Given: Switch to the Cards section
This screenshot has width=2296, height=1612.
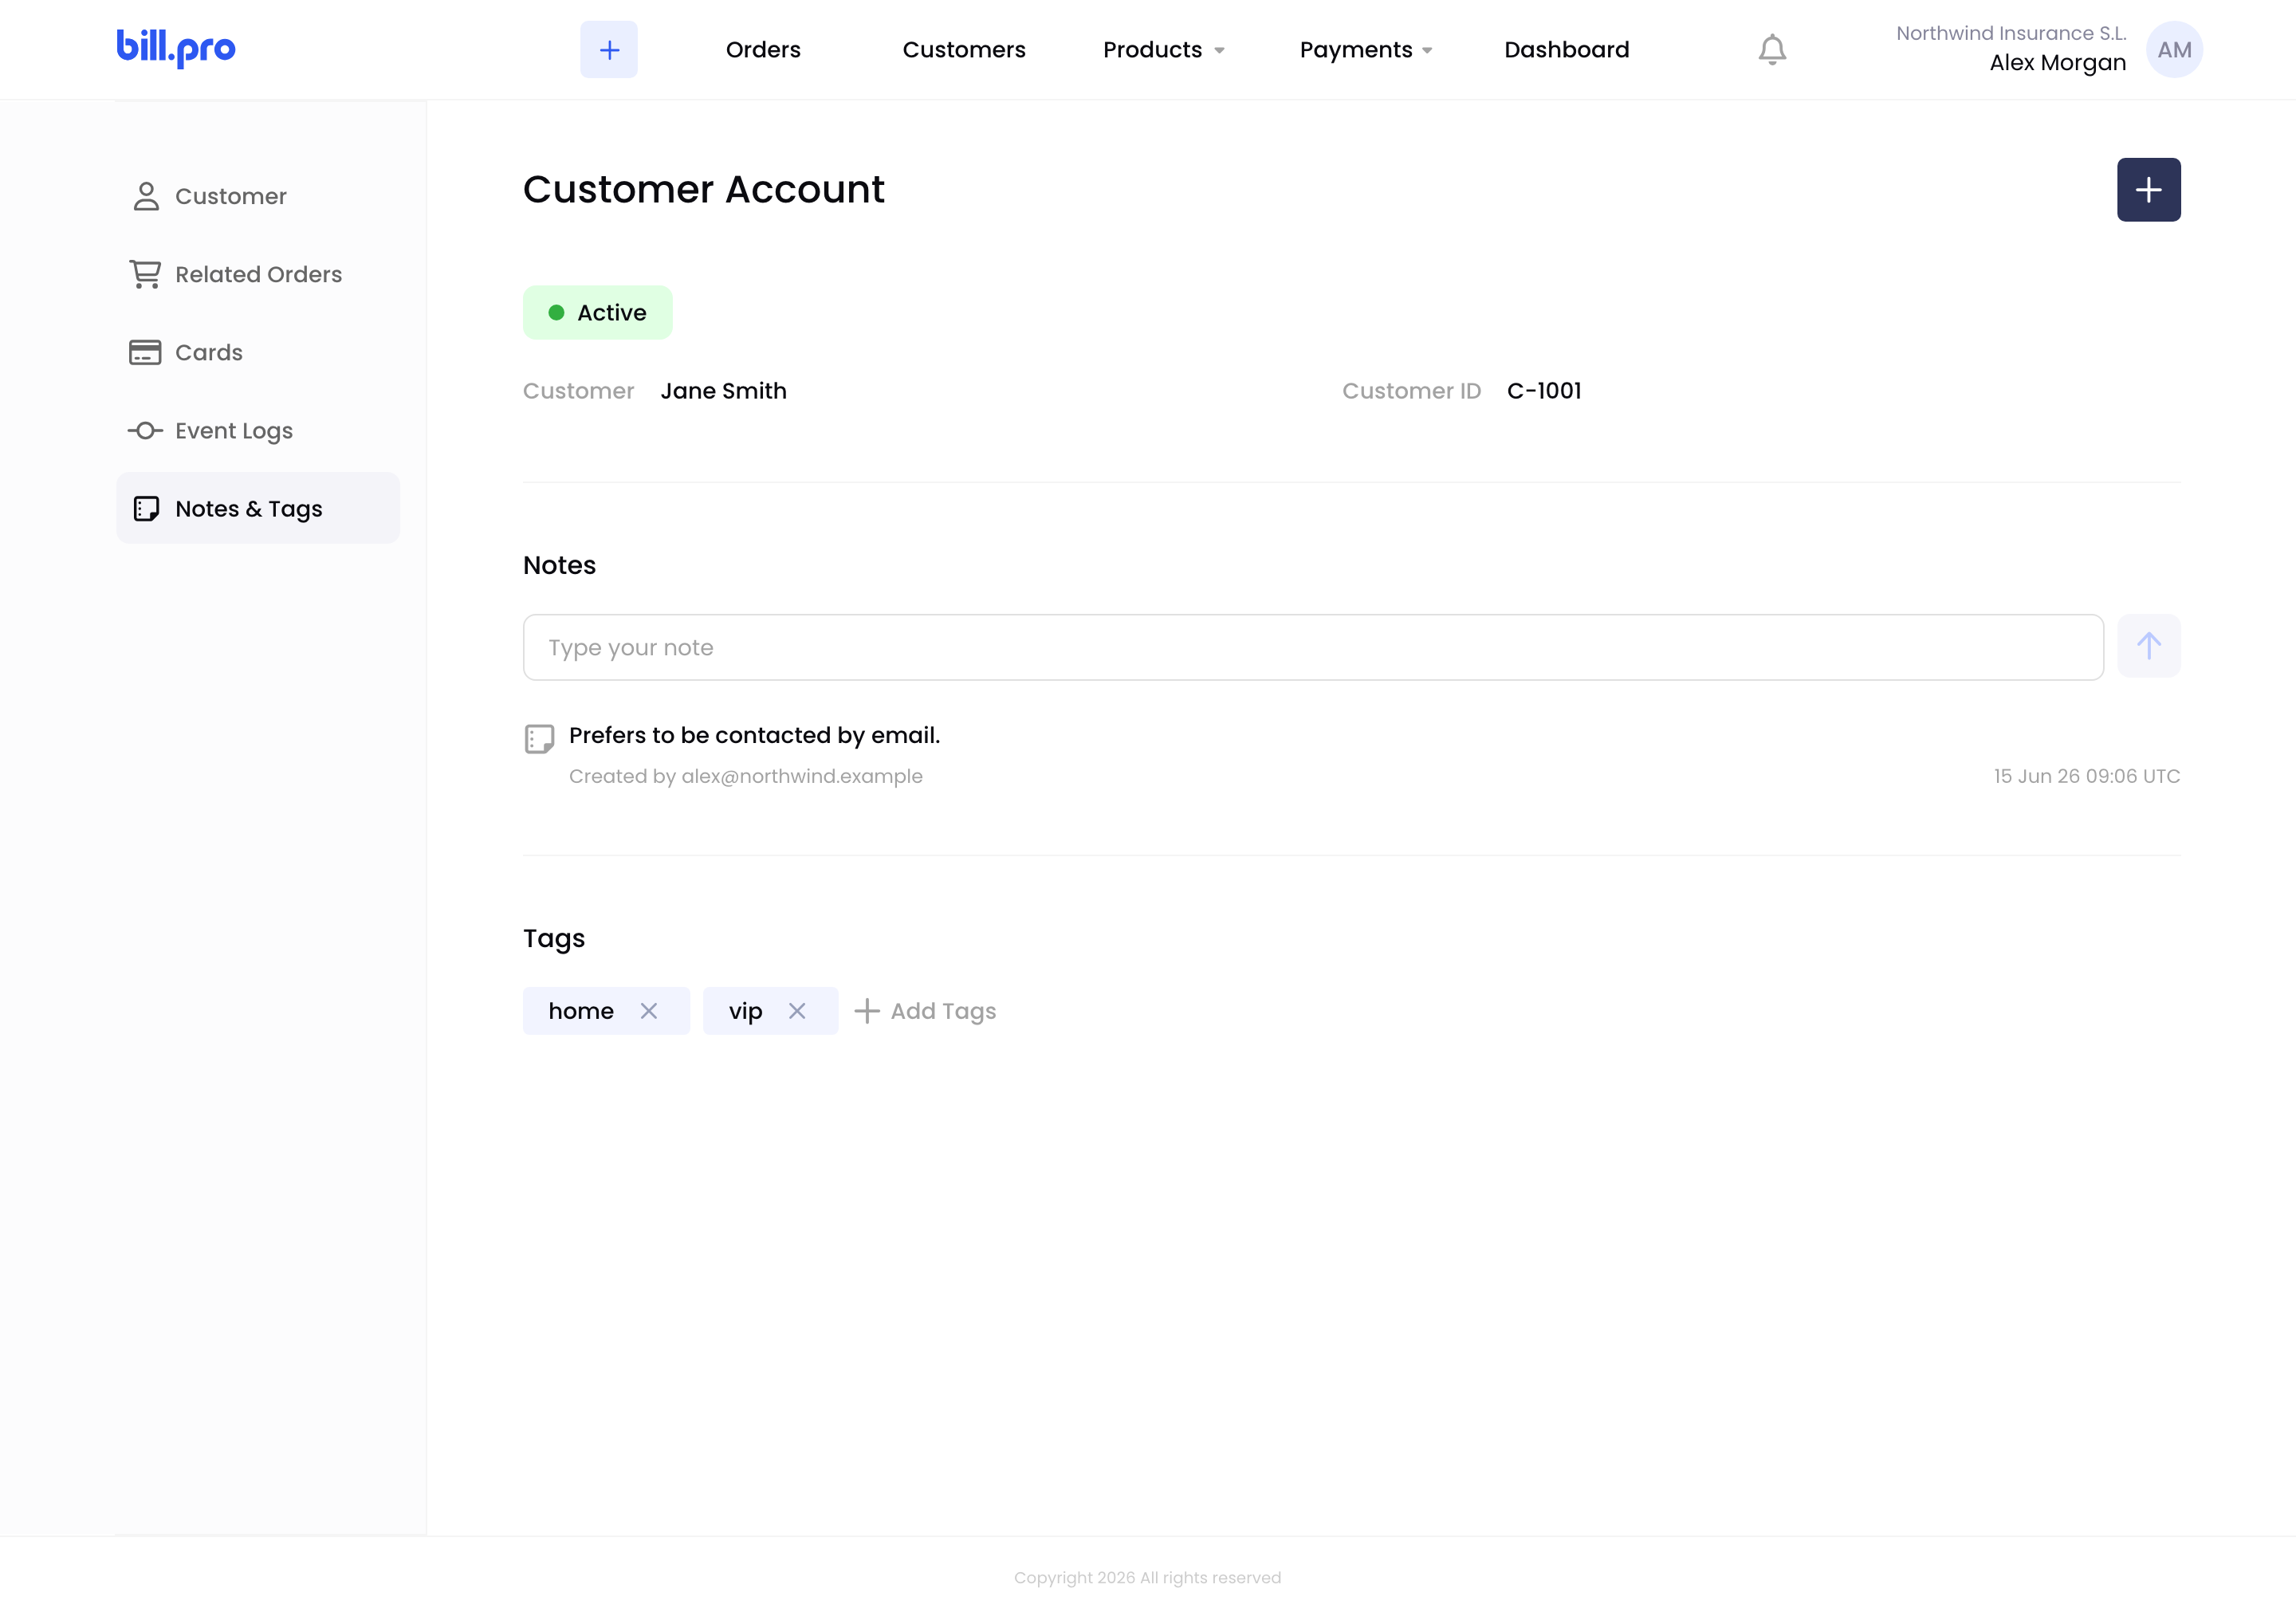Looking at the screenshot, I should [x=258, y=352].
